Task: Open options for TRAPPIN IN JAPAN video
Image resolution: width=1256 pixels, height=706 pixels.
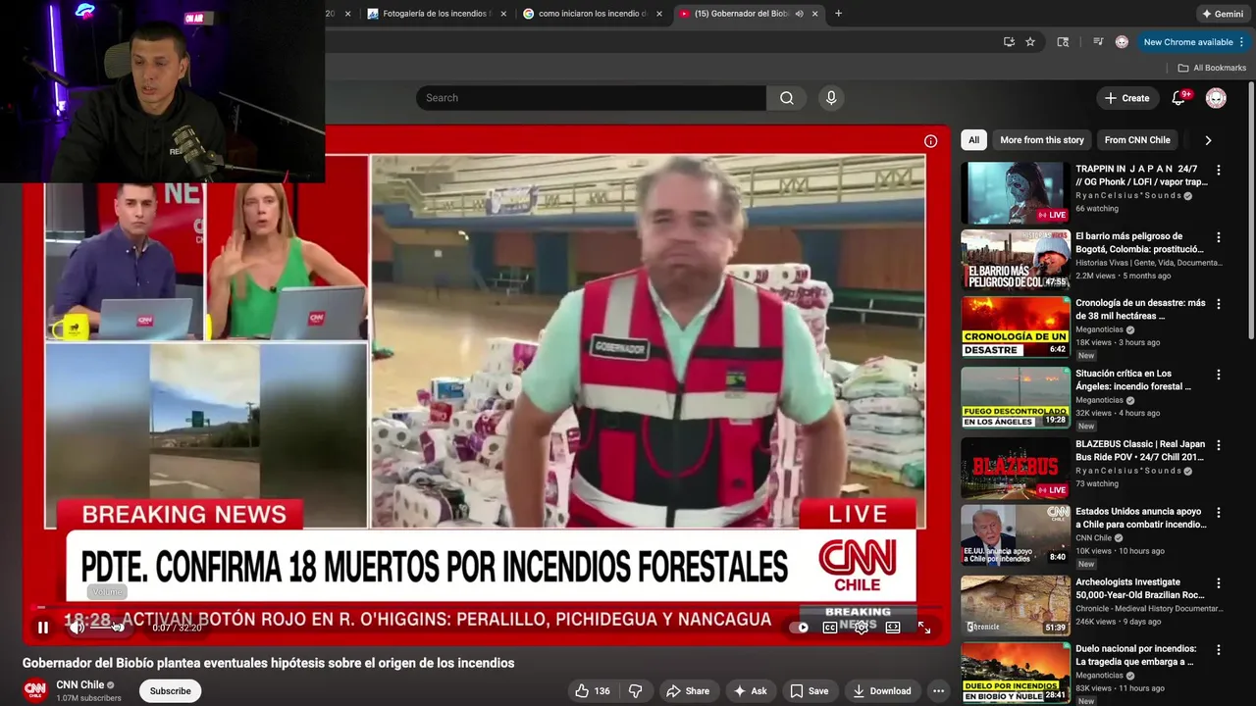Action: 1219,170
